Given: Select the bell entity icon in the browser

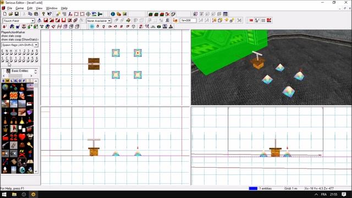Looking at the screenshot, I should click(22, 121).
